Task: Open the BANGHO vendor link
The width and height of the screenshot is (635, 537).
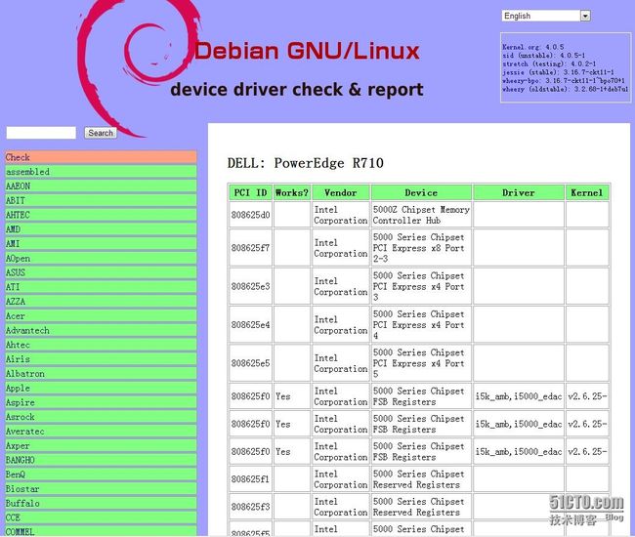Action: click(x=101, y=460)
